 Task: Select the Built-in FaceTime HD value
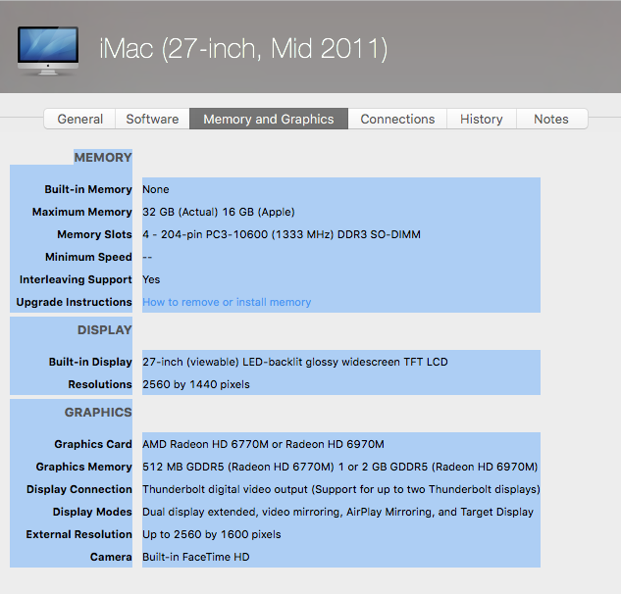[x=196, y=557]
